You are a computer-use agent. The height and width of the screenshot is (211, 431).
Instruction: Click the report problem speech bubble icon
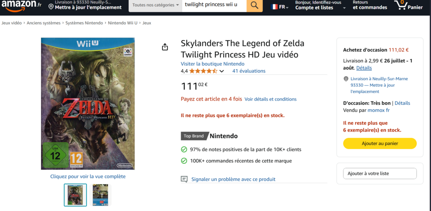(184, 179)
